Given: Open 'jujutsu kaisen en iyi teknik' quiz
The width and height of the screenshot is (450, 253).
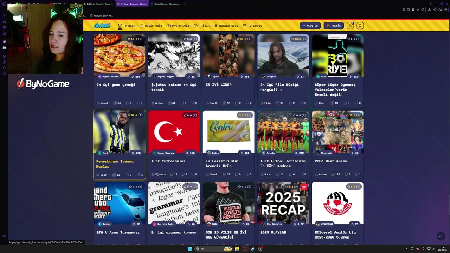Looking at the screenshot, I should [174, 87].
